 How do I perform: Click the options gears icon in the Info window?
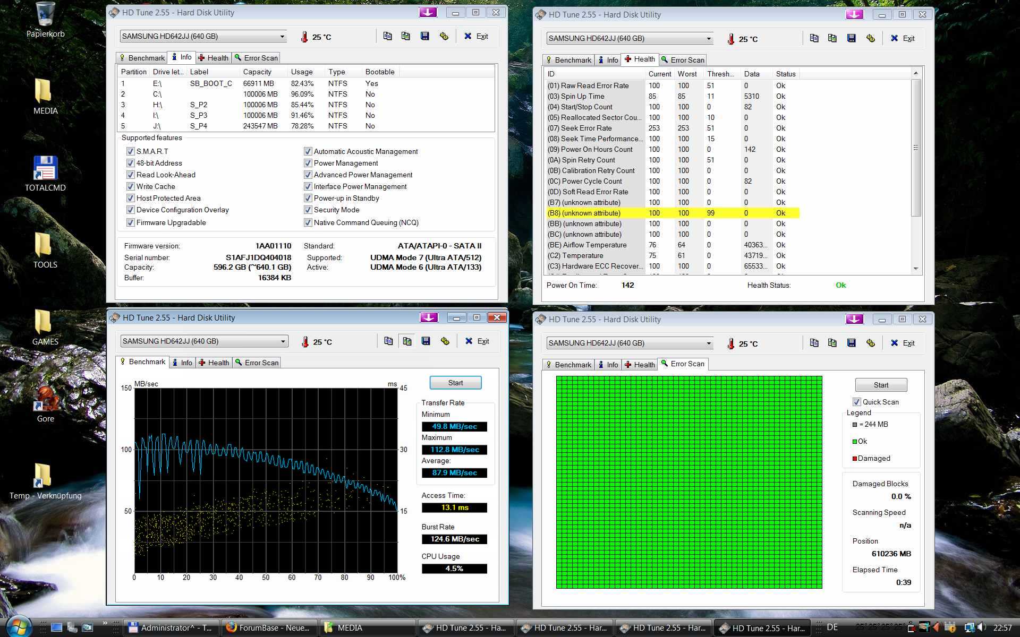[444, 36]
